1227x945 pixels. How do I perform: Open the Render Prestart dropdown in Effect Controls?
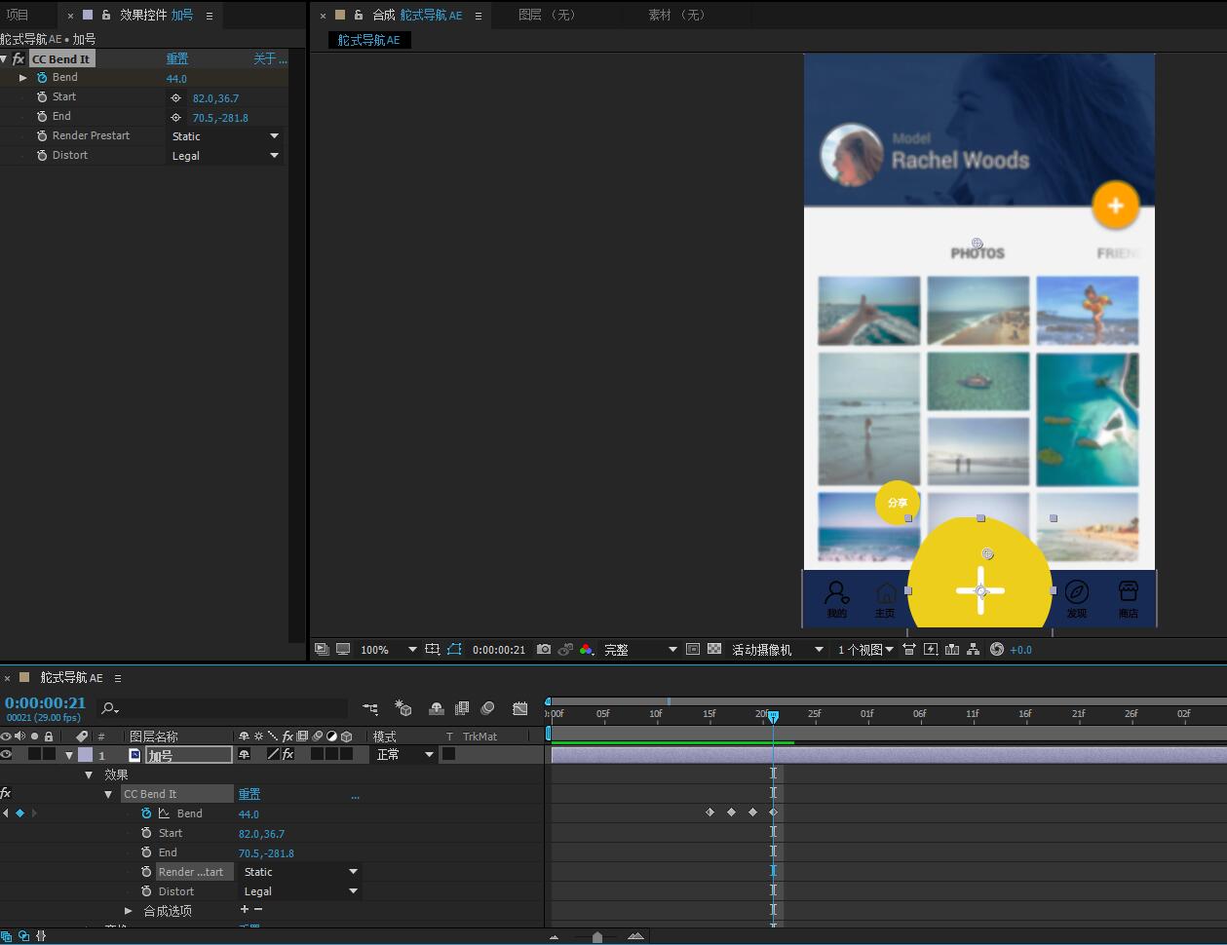(x=225, y=136)
